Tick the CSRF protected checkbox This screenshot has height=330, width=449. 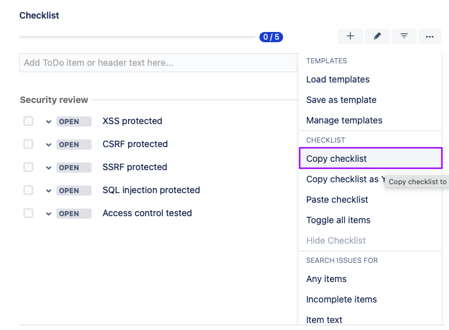click(x=28, y=144)
